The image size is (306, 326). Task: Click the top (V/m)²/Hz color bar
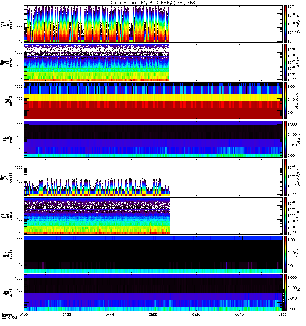[286, 24]
